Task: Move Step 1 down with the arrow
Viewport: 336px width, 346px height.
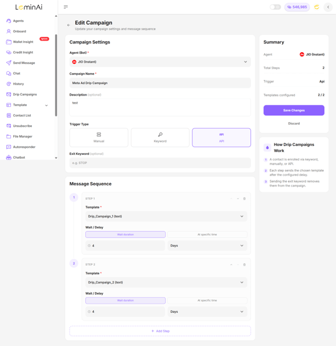Action: [x=238, y=199]
